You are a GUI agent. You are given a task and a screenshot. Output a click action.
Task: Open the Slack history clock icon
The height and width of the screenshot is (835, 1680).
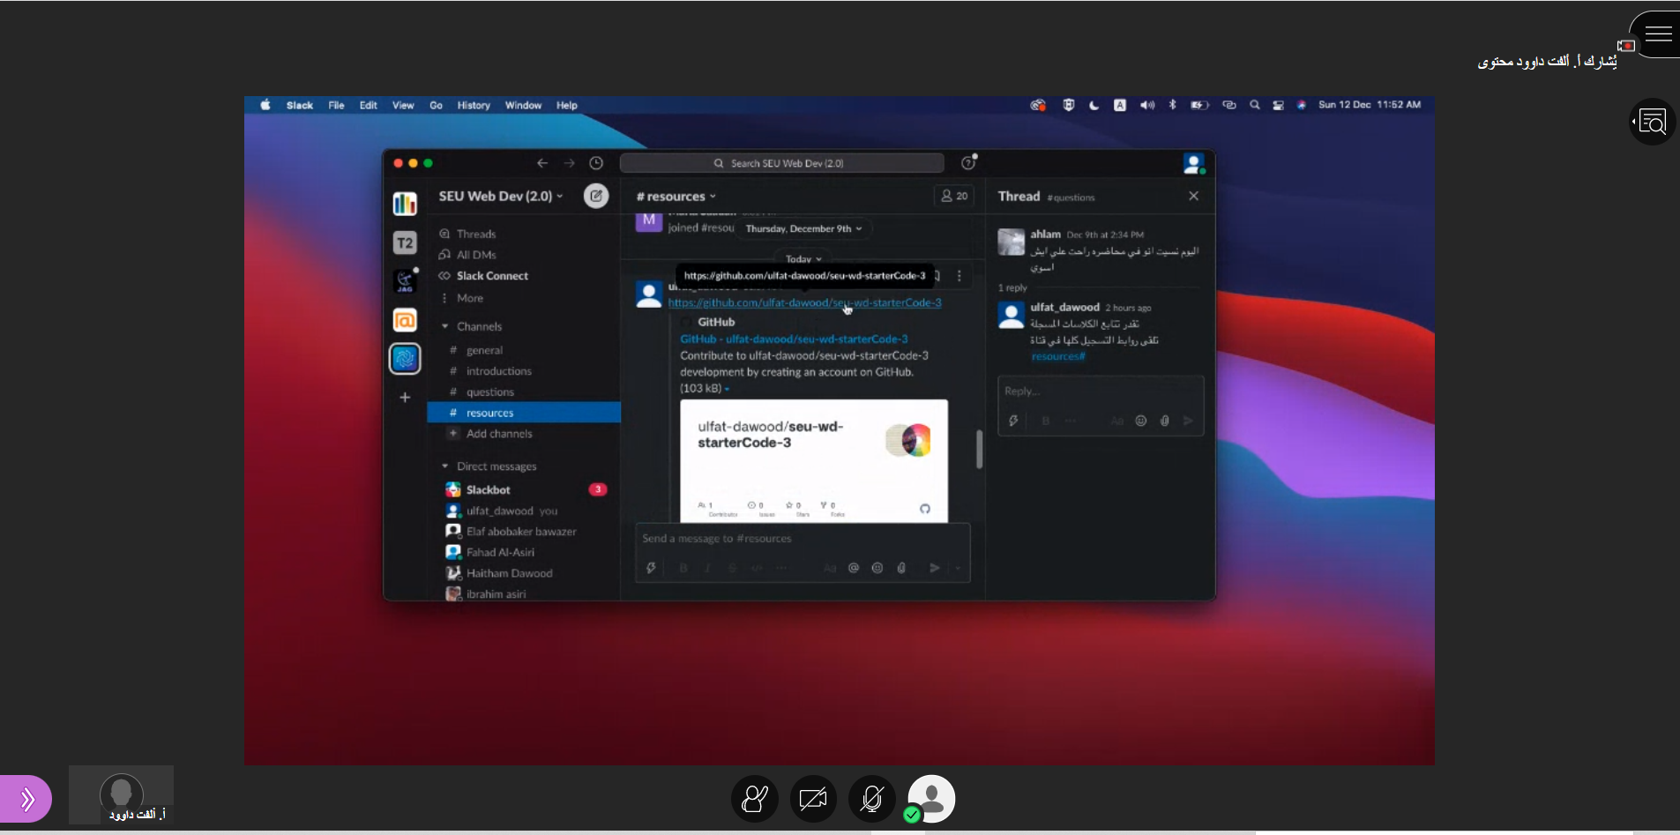click(596, 163)
